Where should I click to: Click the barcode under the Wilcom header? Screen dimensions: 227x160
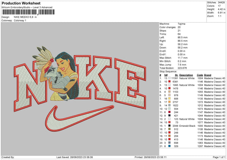[x=26, y=12]
